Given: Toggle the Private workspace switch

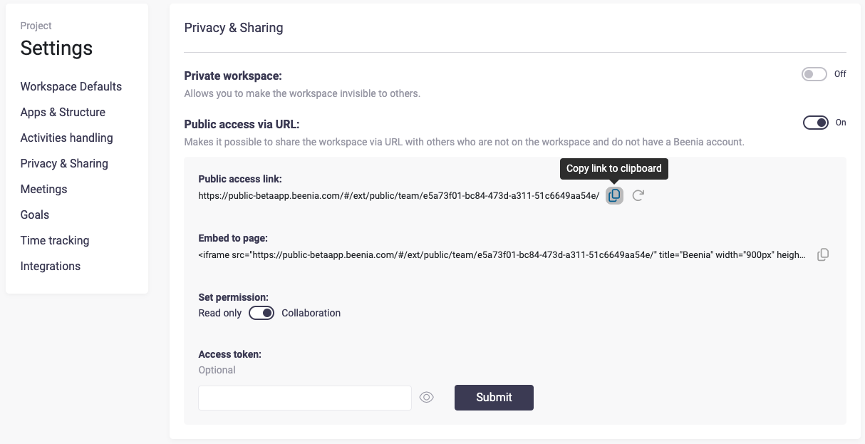Looking at the screenshot, I should (814, 74).
